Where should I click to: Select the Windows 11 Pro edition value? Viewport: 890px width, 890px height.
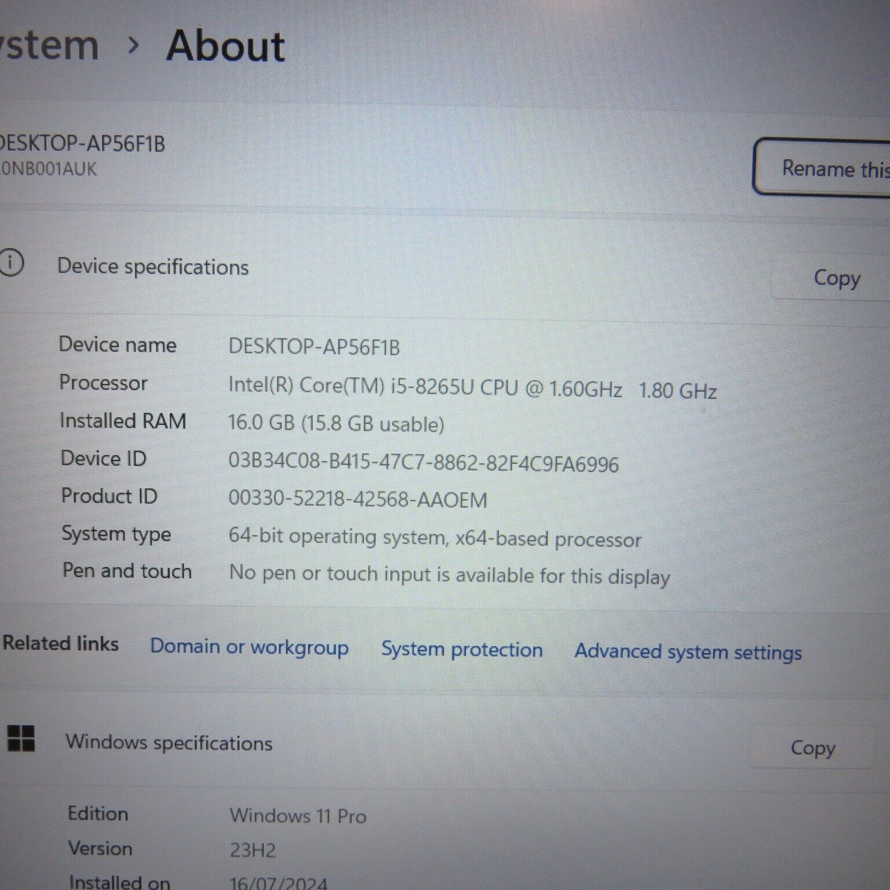tap(298, 816)
